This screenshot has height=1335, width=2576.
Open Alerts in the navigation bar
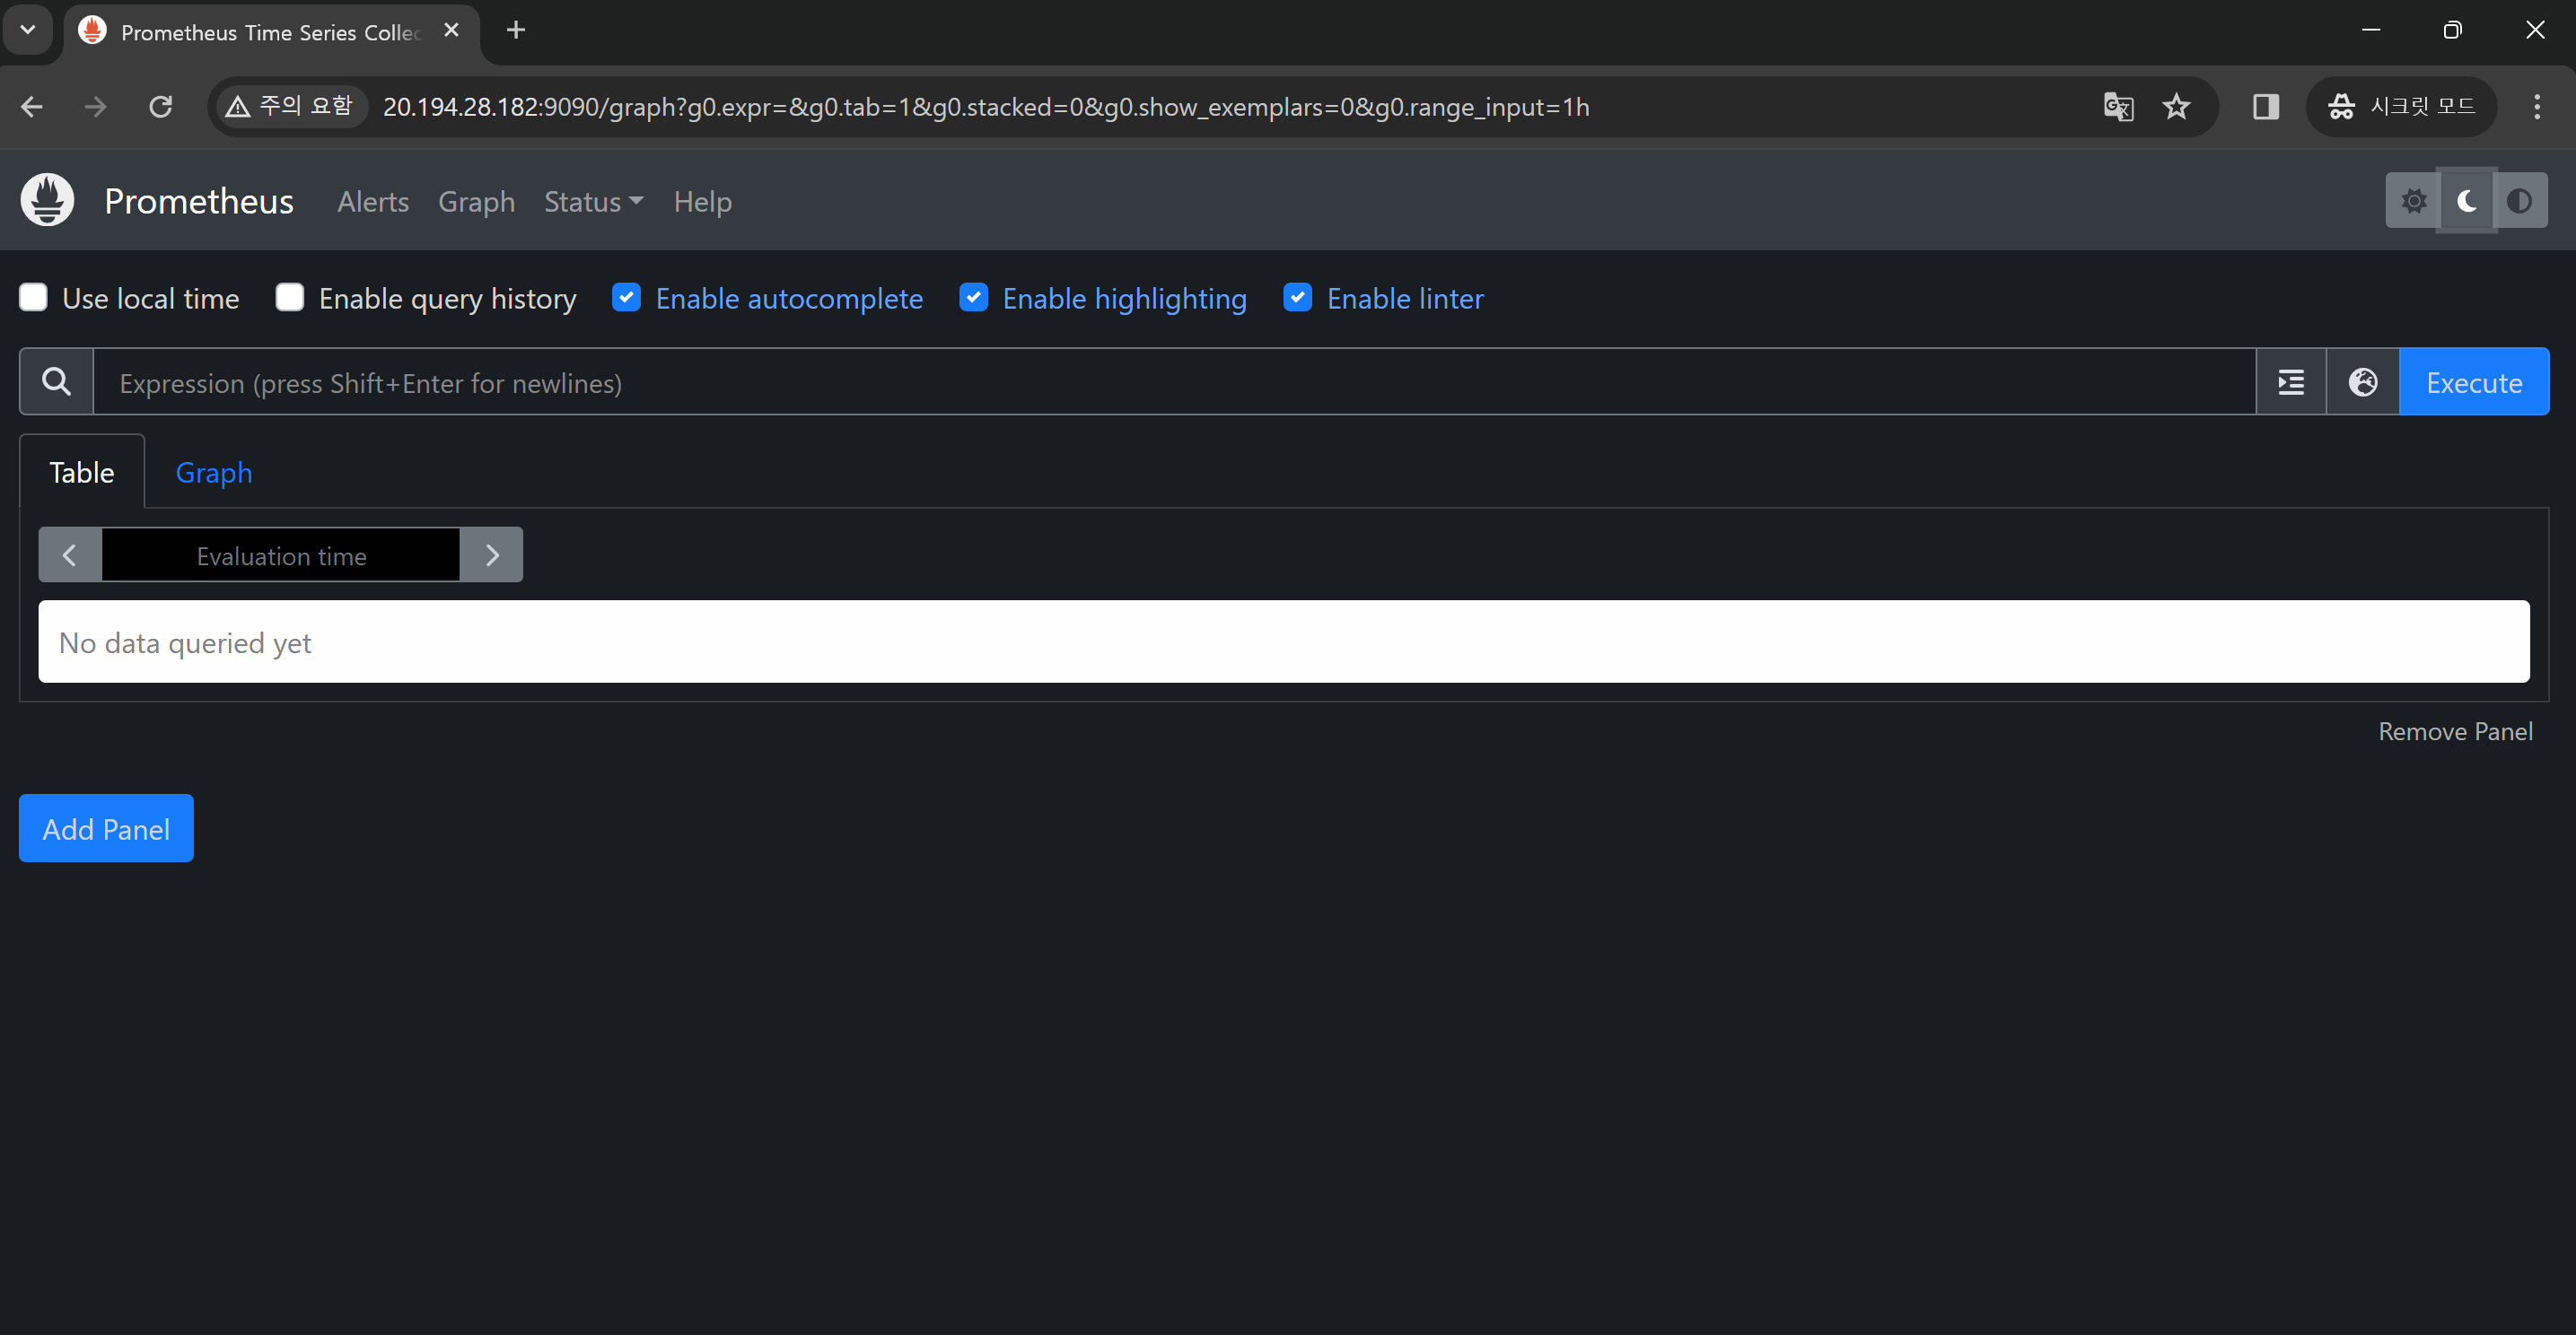coord(373,202)
